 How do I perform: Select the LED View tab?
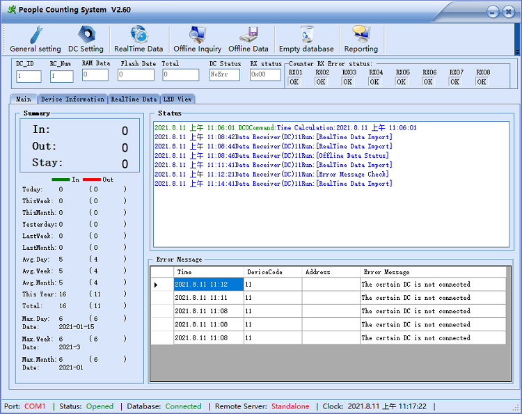[x=177, y=99]
